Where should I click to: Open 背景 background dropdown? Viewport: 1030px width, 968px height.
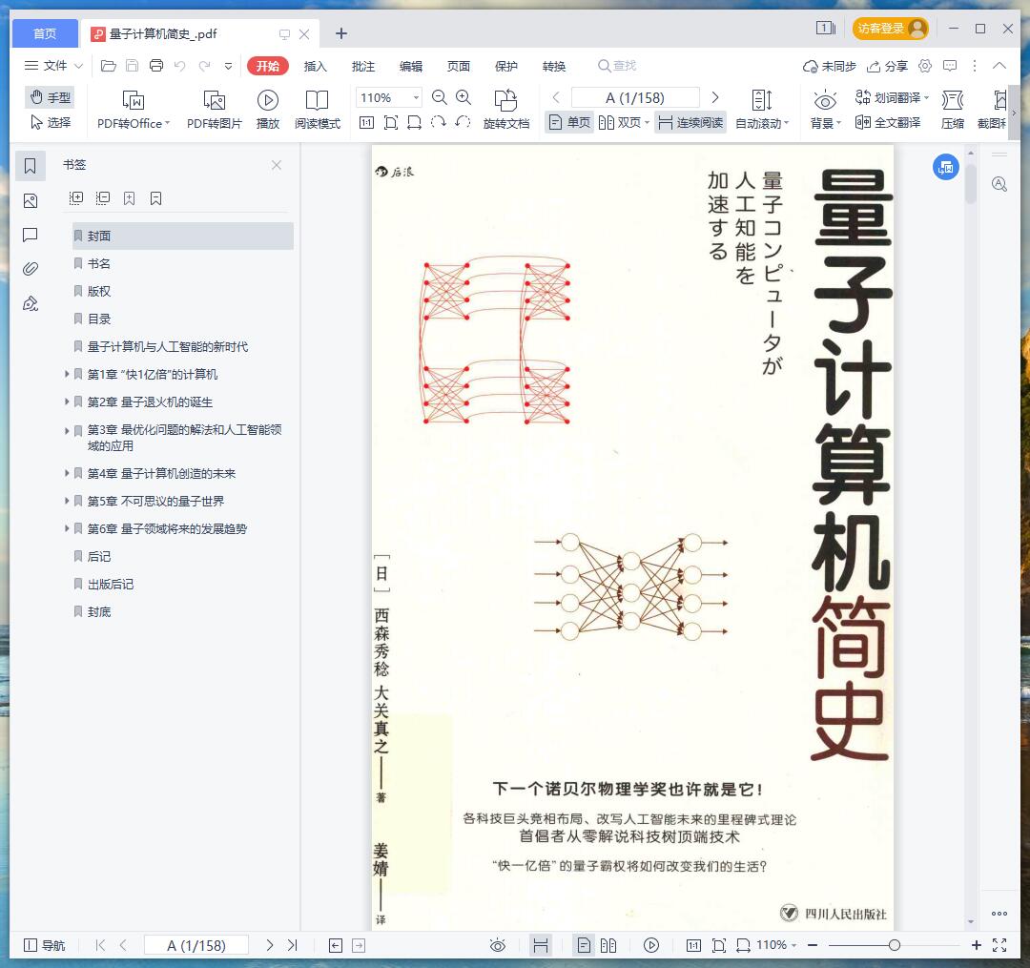click(825, 110)
